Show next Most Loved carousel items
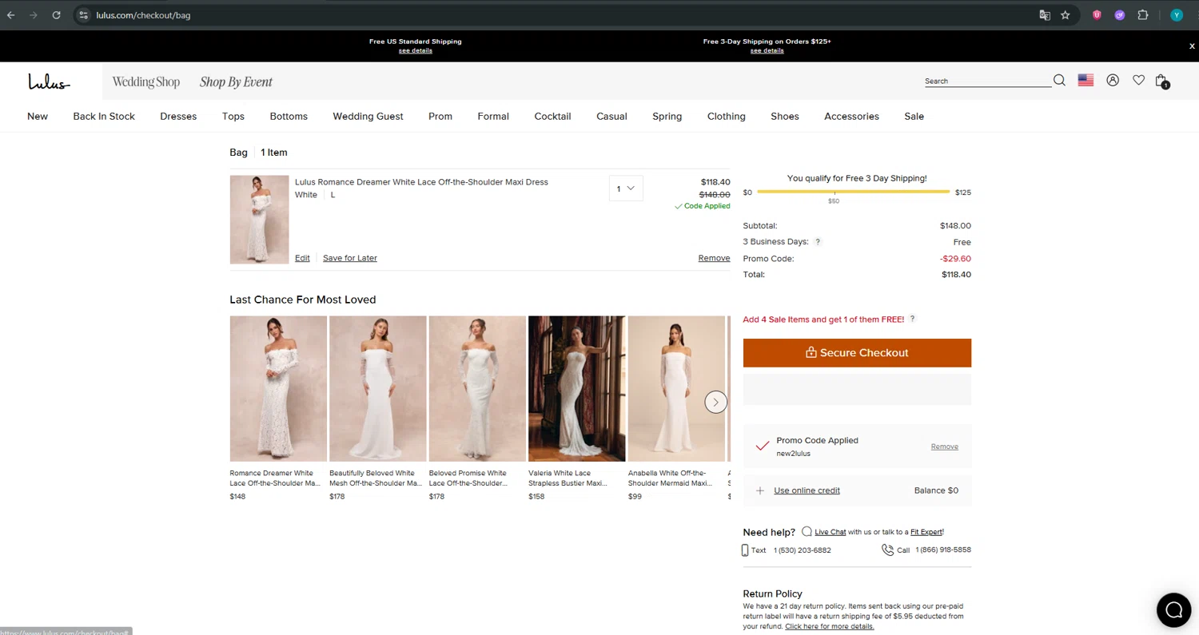The width and height of the screenshot is (1199, 635). pos(715,402)
